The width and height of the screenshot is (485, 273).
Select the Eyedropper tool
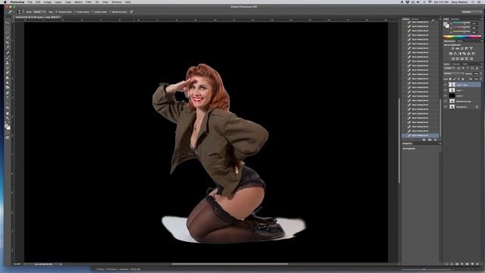click(x=8, y=47)
